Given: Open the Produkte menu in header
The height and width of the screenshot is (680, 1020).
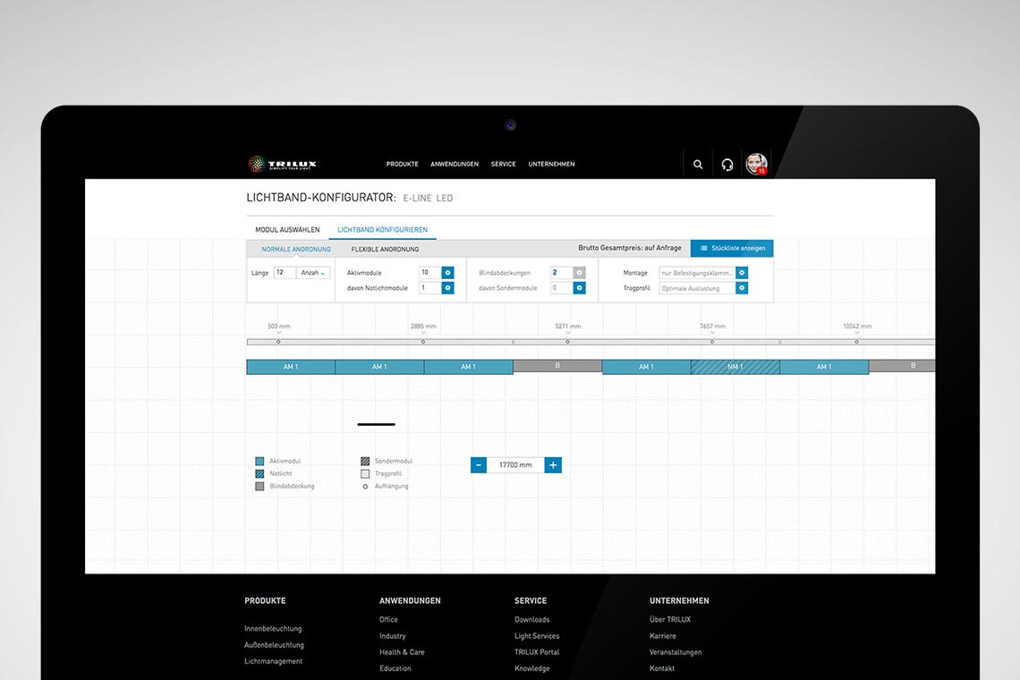Looking at the screenshot, I should tap(402, 164).
